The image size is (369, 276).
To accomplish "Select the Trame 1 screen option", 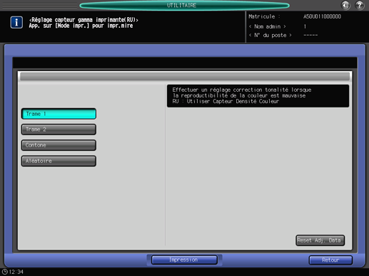I will point(59,114).
